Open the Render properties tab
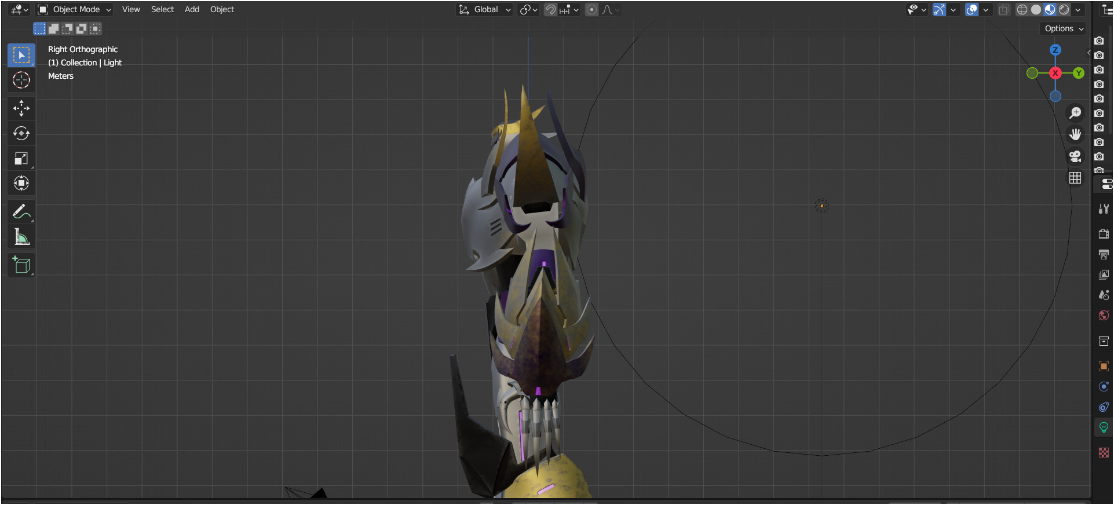This screenshot has width=1114, height=505. pyautogui.click(x=1104, y=234)
